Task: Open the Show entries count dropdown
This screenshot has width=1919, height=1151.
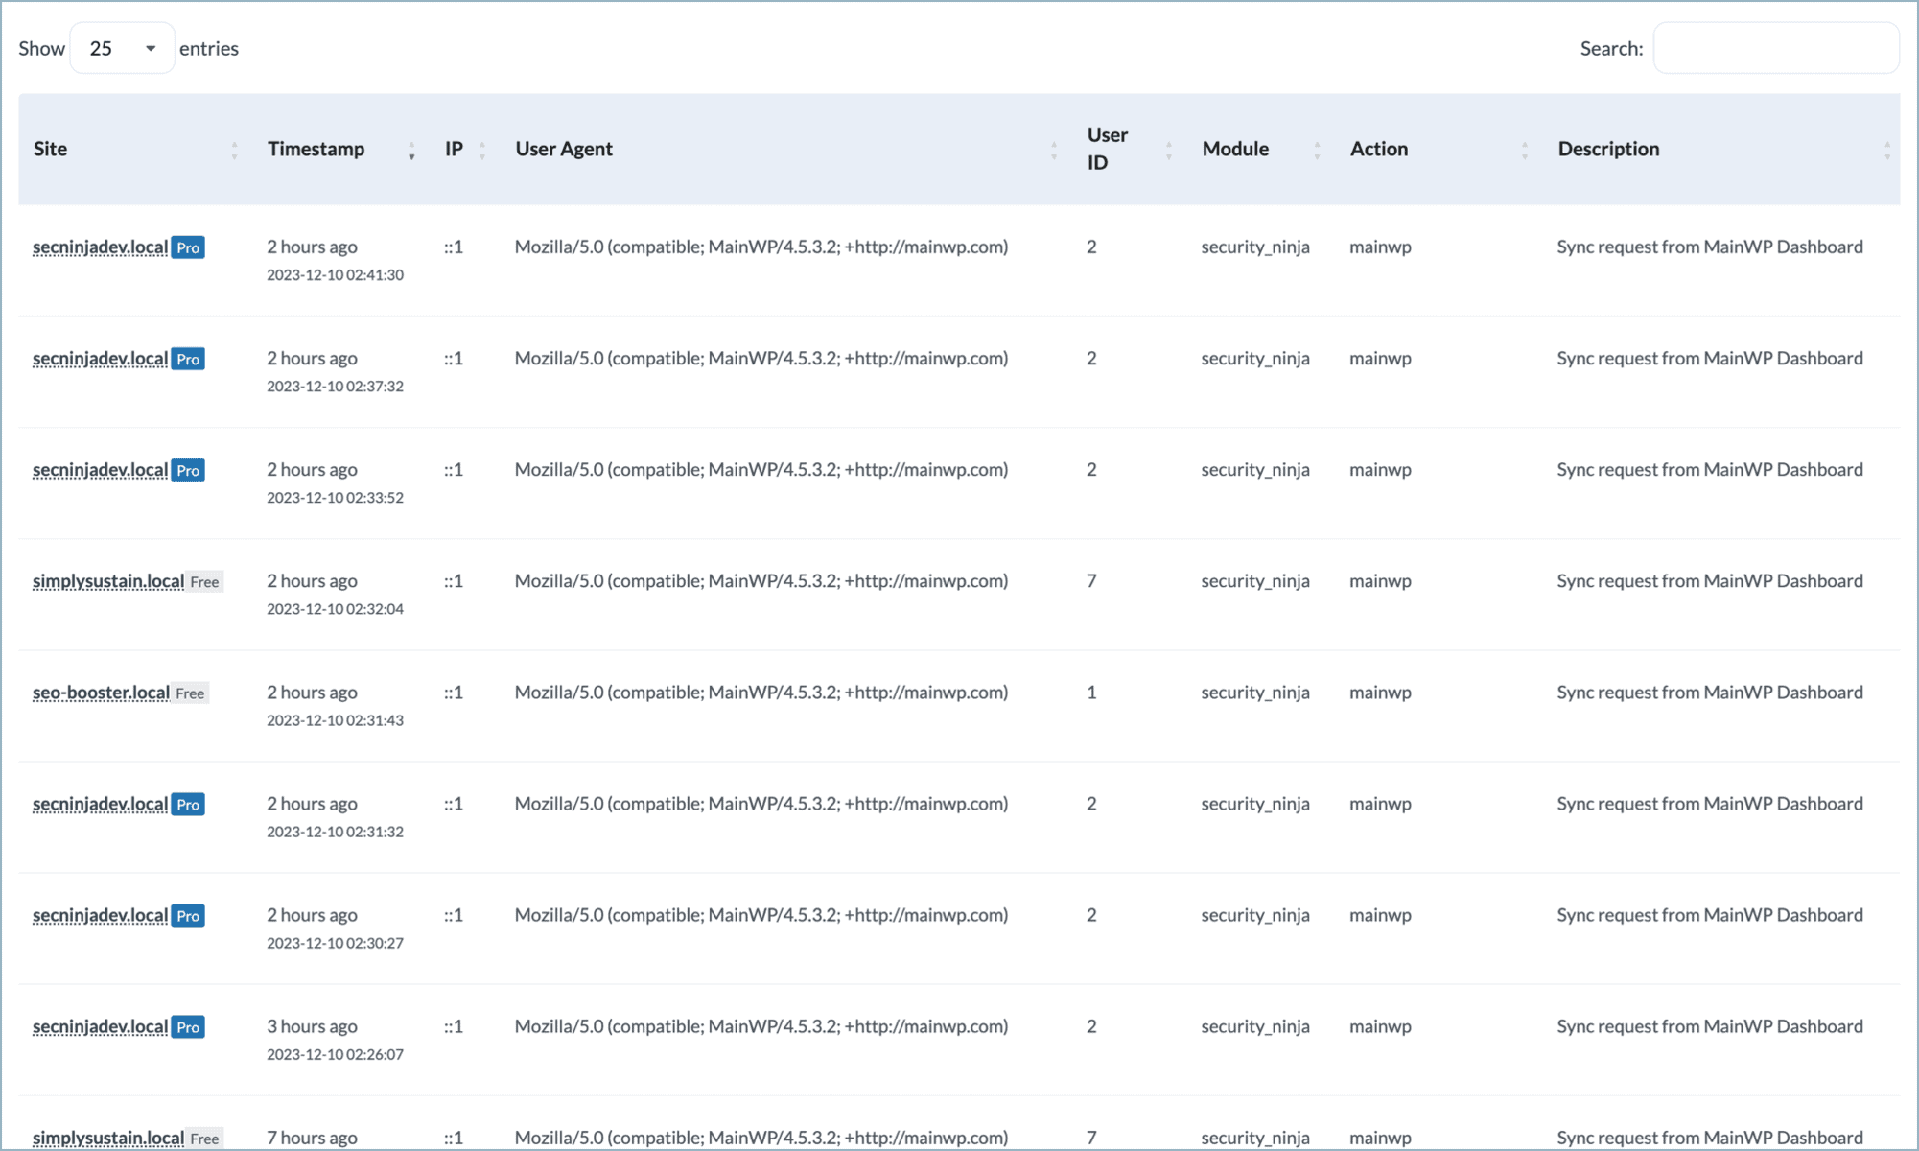Action: pyautogui.click(x=122, y=48)
